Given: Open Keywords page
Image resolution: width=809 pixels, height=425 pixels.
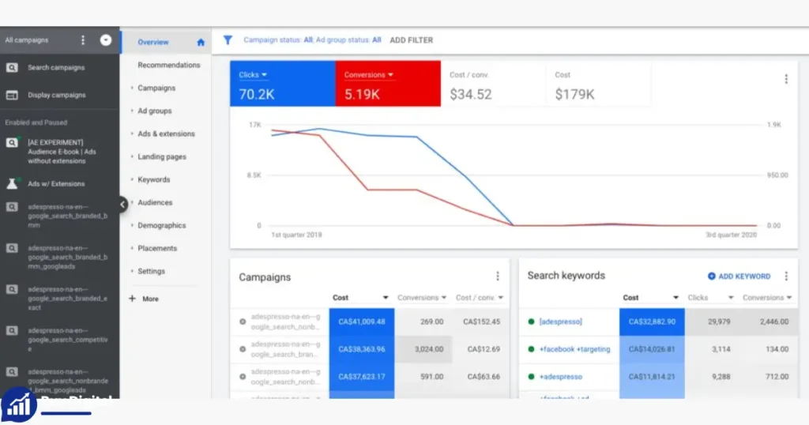Looking at the screenshot, I should [154, 179].
